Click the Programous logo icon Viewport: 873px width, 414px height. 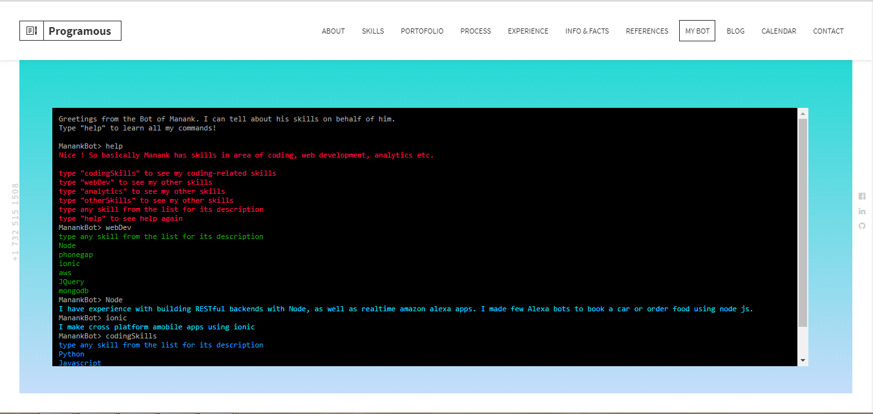31,31
